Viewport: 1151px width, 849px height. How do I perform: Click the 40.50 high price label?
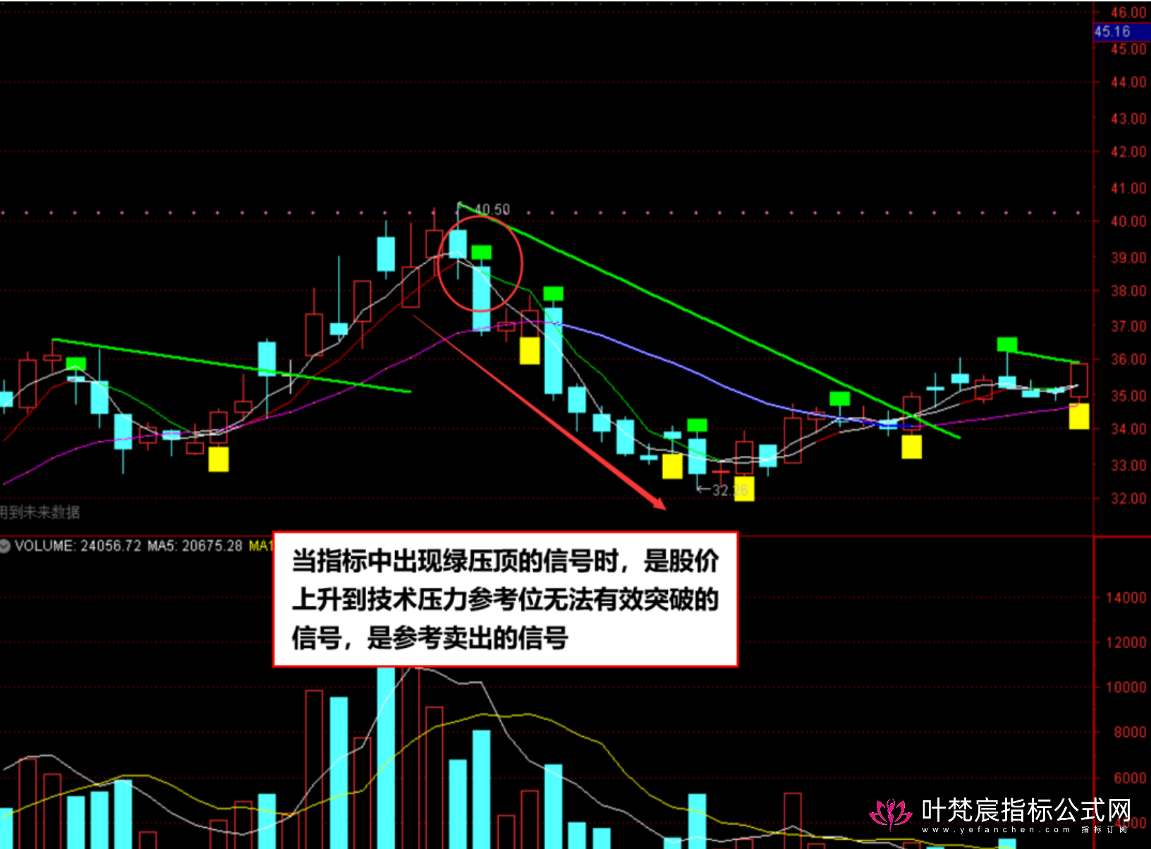492,210
